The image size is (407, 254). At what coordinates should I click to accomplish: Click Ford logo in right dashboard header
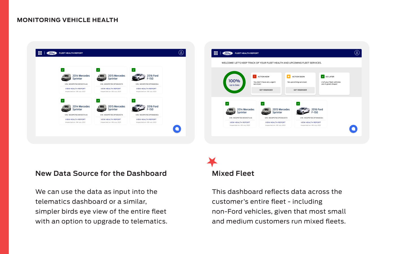coord(228,53)
